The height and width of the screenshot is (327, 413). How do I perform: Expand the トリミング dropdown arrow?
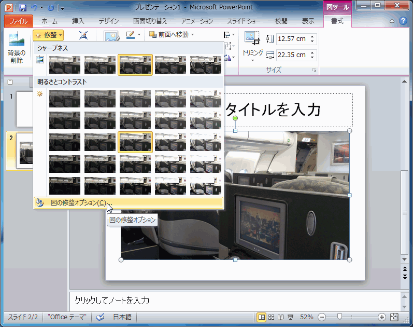tap(252, 60)
